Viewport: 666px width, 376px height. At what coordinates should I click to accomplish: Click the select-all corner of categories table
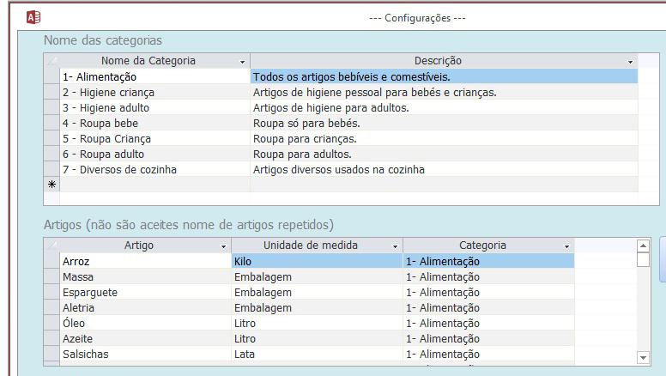tap(51, 61)
